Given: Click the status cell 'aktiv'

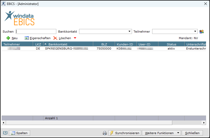Looking at the screenshot, I should 171,49.
